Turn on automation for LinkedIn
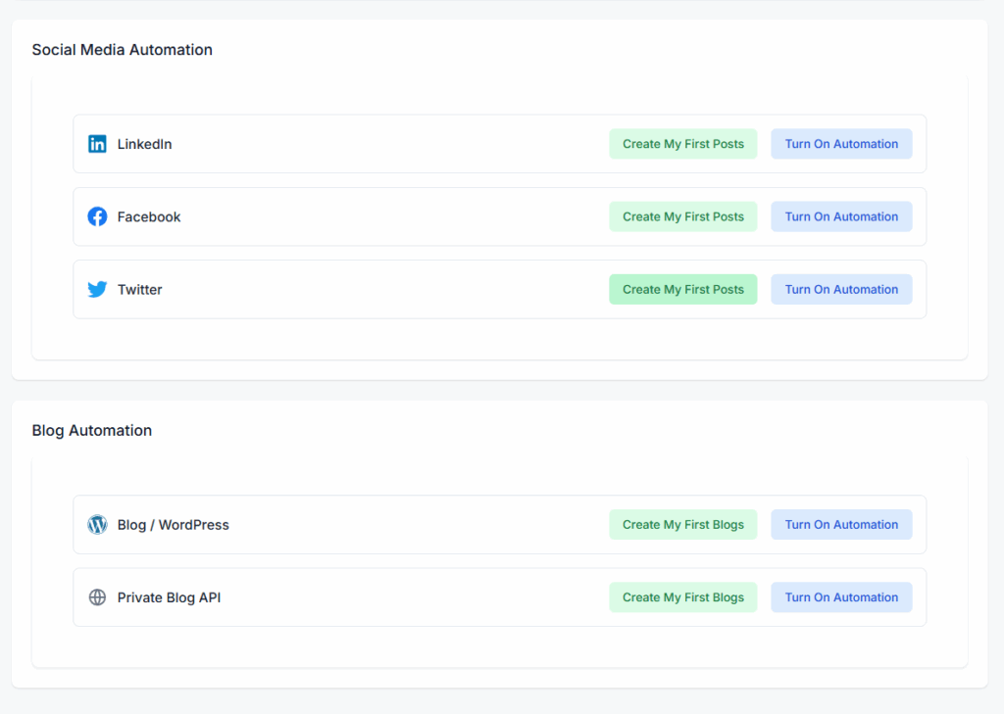Viewport: 1004px width, 714px height. [841, 144]
